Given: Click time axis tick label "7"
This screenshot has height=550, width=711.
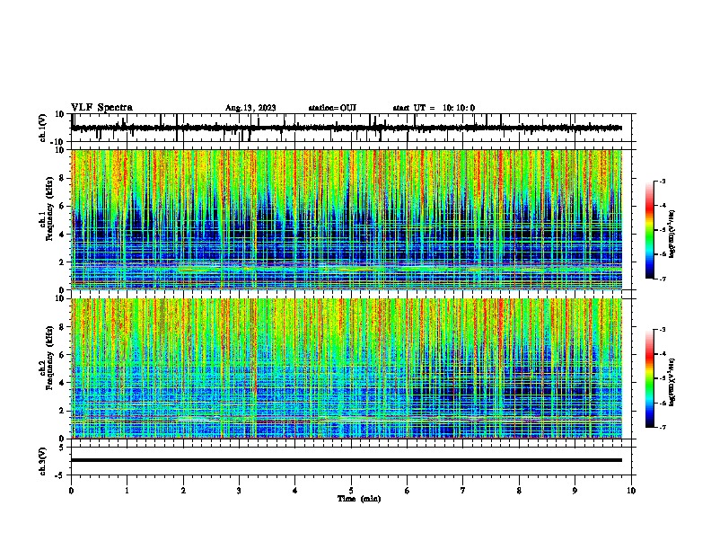Looking at the screenshot, I should [x=463, y=491].
